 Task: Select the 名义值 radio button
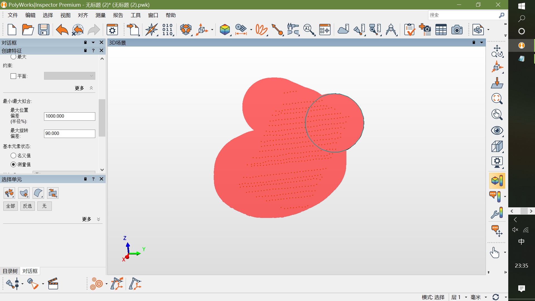(x=13, y=156)
